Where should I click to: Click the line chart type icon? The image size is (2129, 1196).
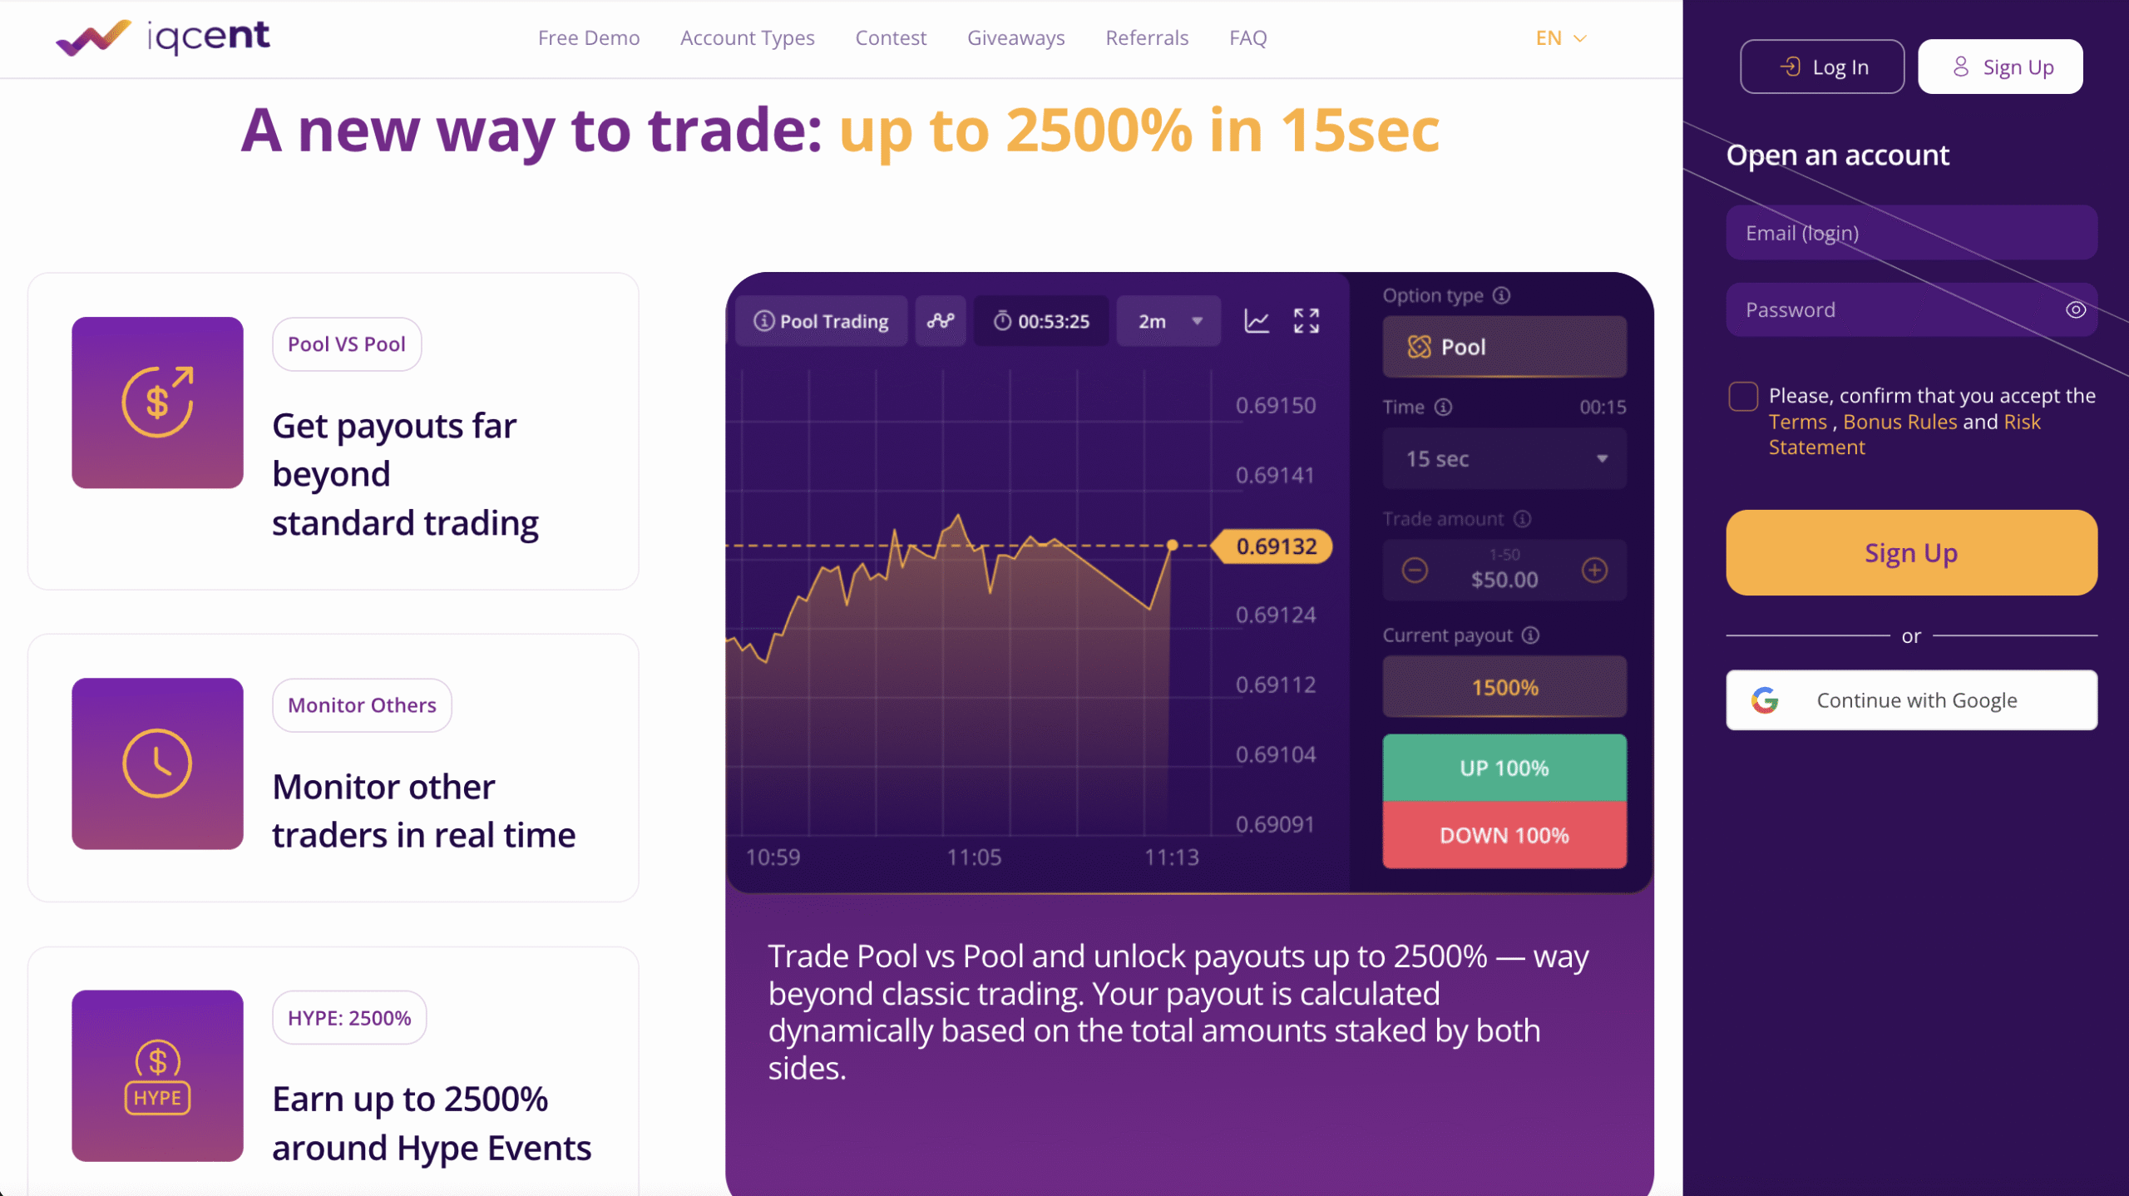pyautogui.click(x=1257, y=321)
